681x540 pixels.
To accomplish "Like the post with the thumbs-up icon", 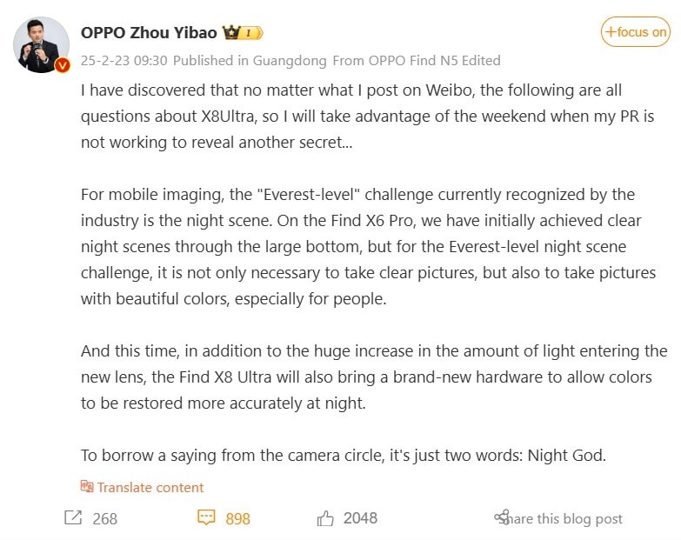I will coord(325,518).
